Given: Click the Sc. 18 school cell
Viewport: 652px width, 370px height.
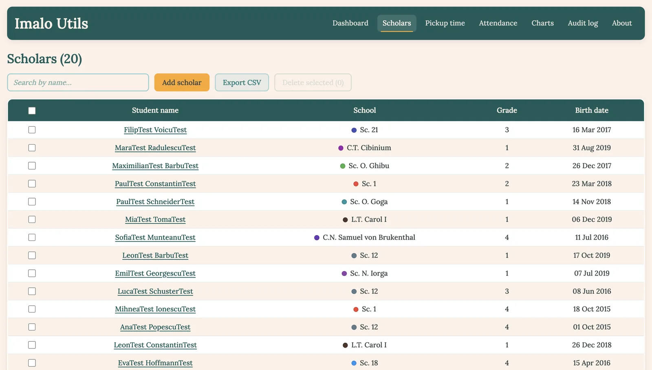Looking at the screenshot, I should point(365,363).
